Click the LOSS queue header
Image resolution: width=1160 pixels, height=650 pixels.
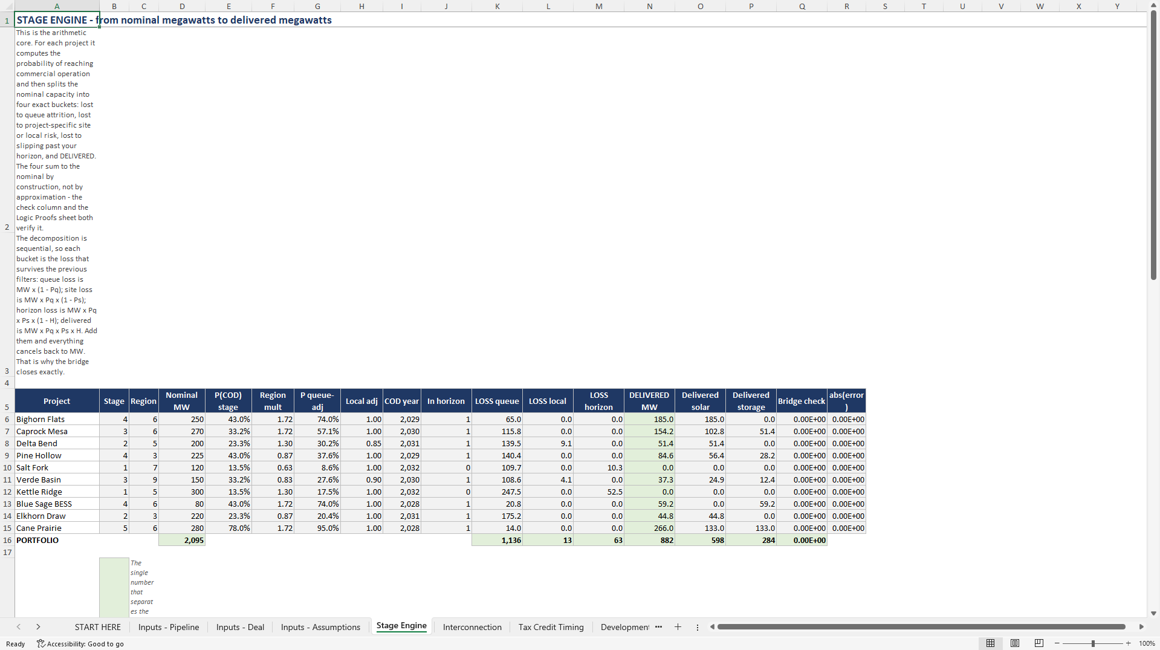pos(497,401)
